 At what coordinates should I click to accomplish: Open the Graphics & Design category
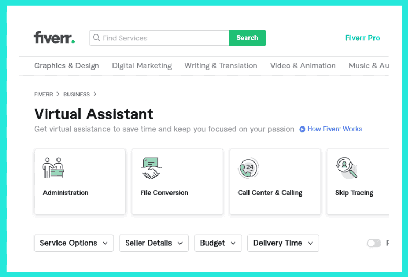(66, 66)
